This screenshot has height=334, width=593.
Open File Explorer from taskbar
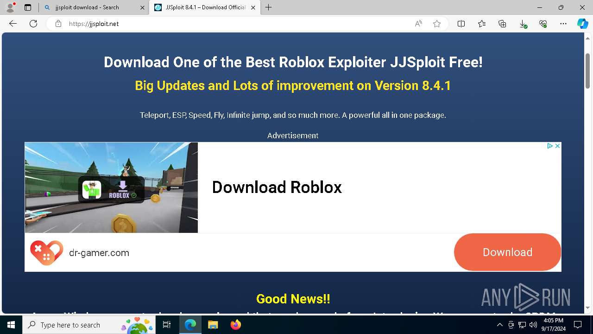click(213, 325)
